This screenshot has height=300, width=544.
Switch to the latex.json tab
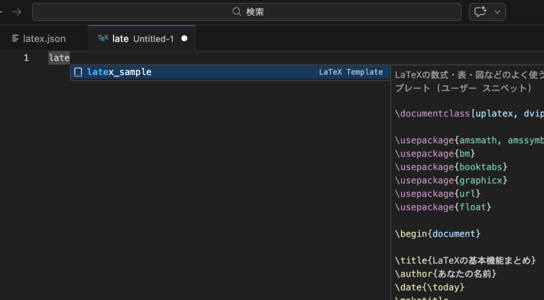pos(44,39)
